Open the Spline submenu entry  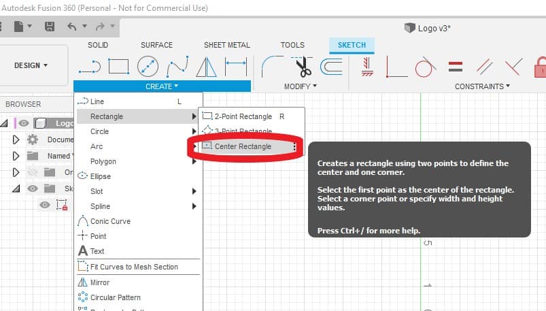click(139, 206)
